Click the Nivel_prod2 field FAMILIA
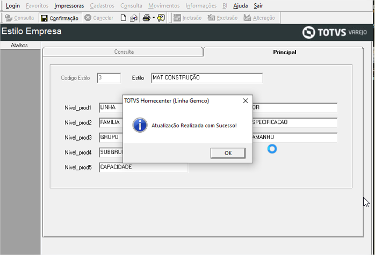 coord(111,122)
